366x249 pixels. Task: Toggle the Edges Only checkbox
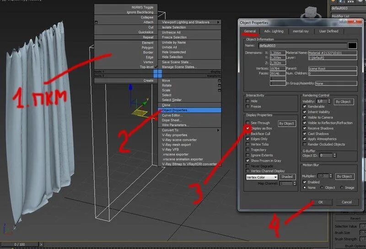(x=248, y=139)
